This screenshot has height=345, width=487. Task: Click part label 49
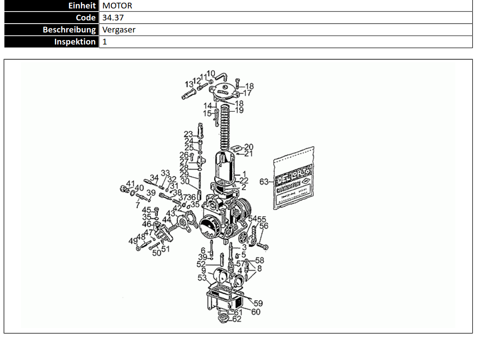coord(133,241)
